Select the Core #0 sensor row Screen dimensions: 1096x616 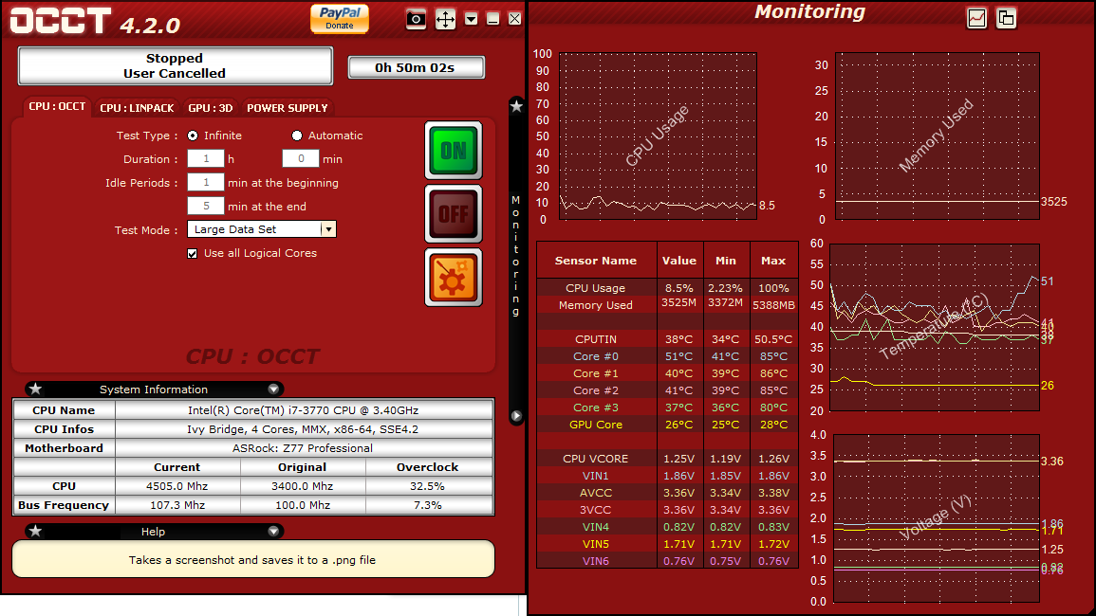pyautogui.click(x=667, y=356)
